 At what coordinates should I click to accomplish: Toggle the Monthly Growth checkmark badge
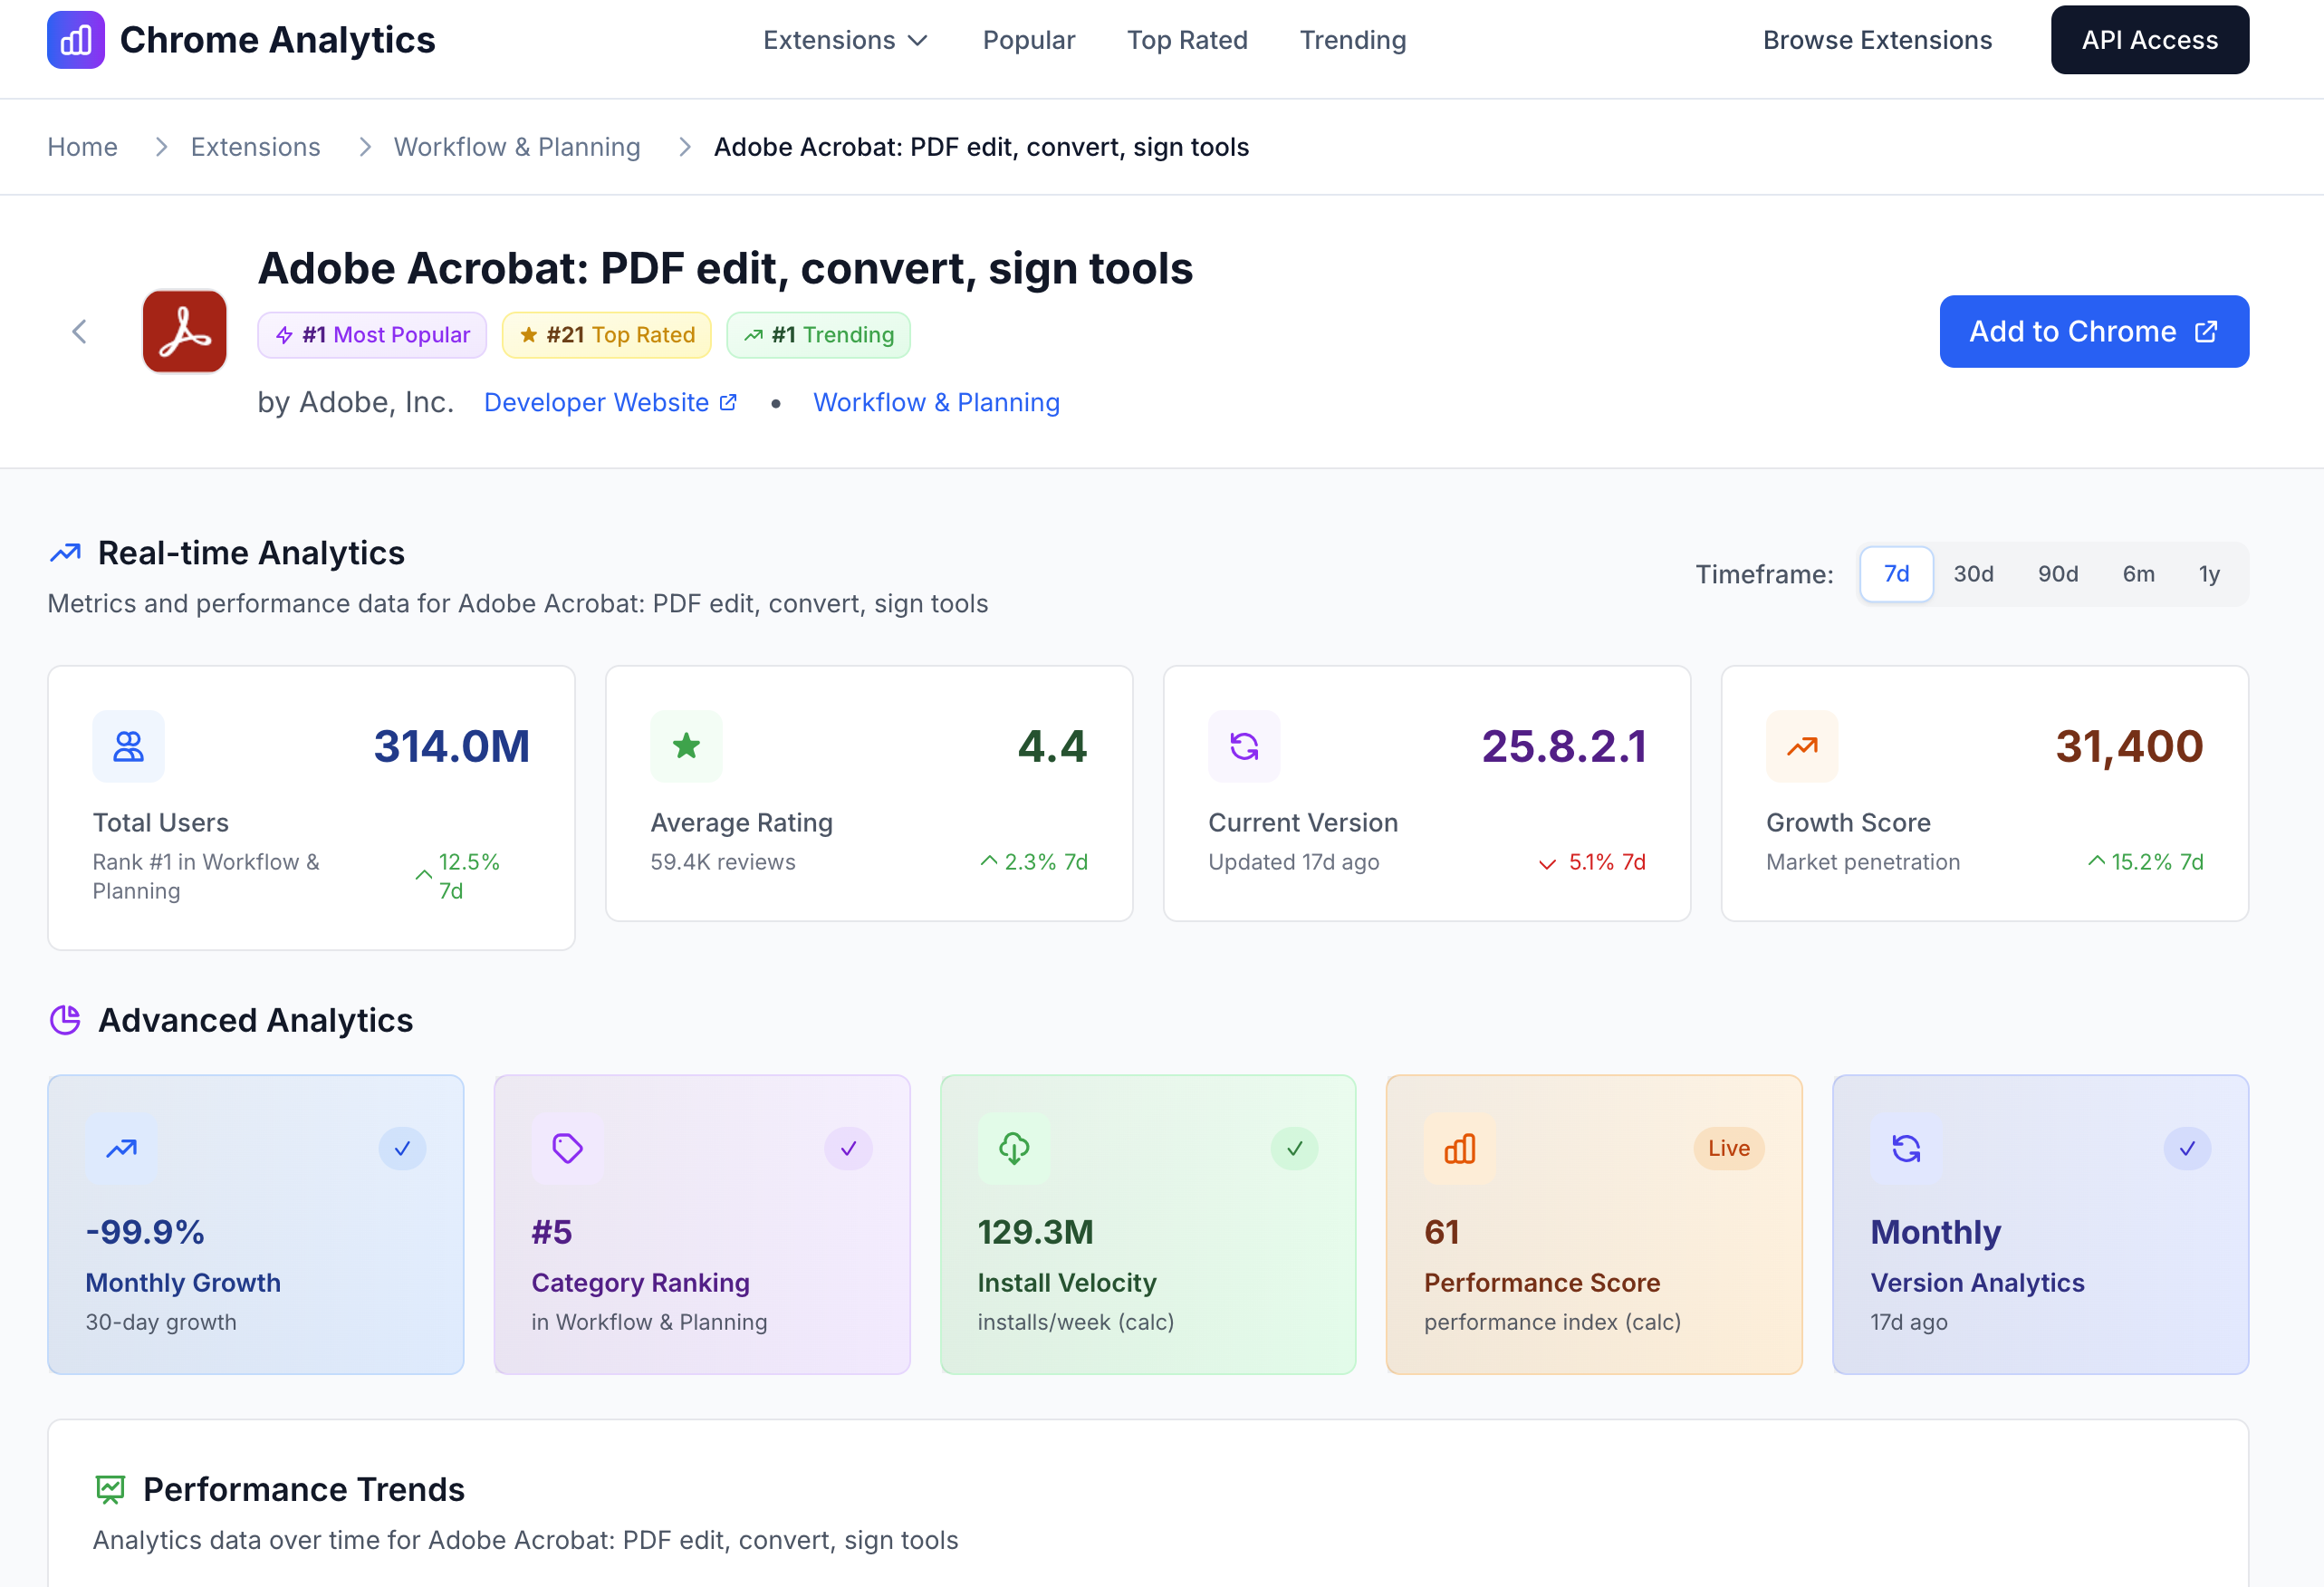[x=403, y=1149]
